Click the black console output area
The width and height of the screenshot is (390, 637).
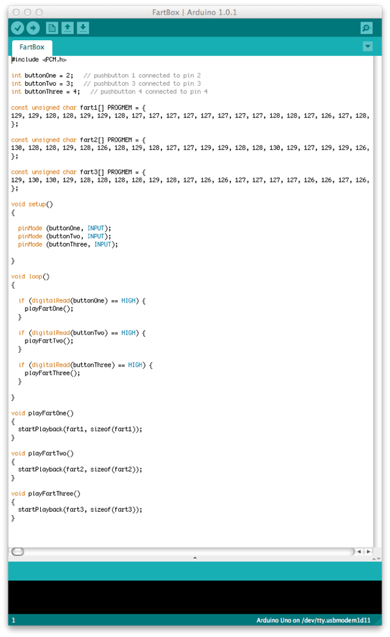(x=195, y=597)
